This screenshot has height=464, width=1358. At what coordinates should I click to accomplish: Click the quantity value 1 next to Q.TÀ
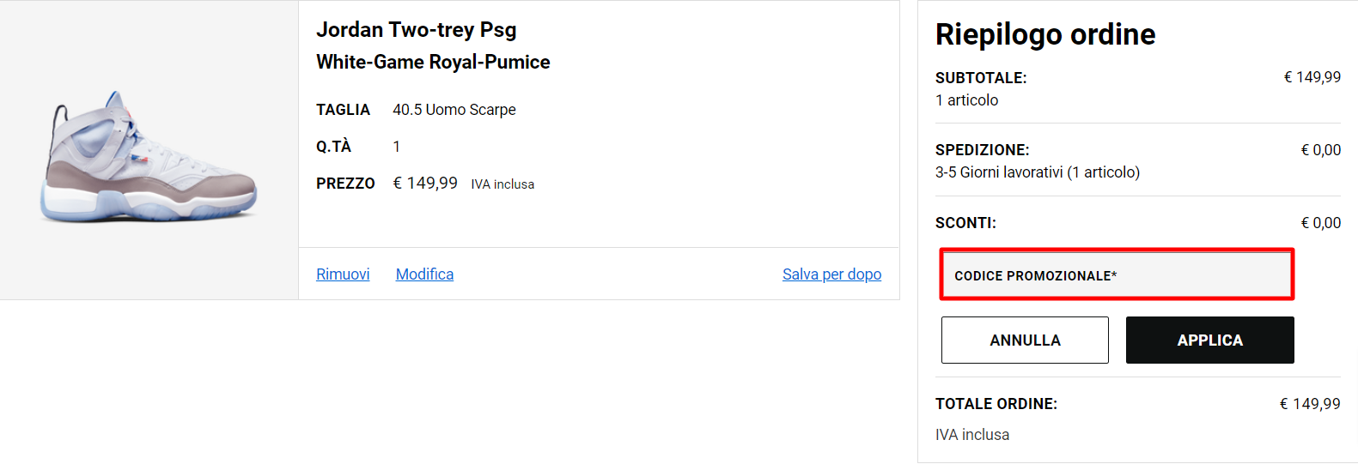coord(396,147)
